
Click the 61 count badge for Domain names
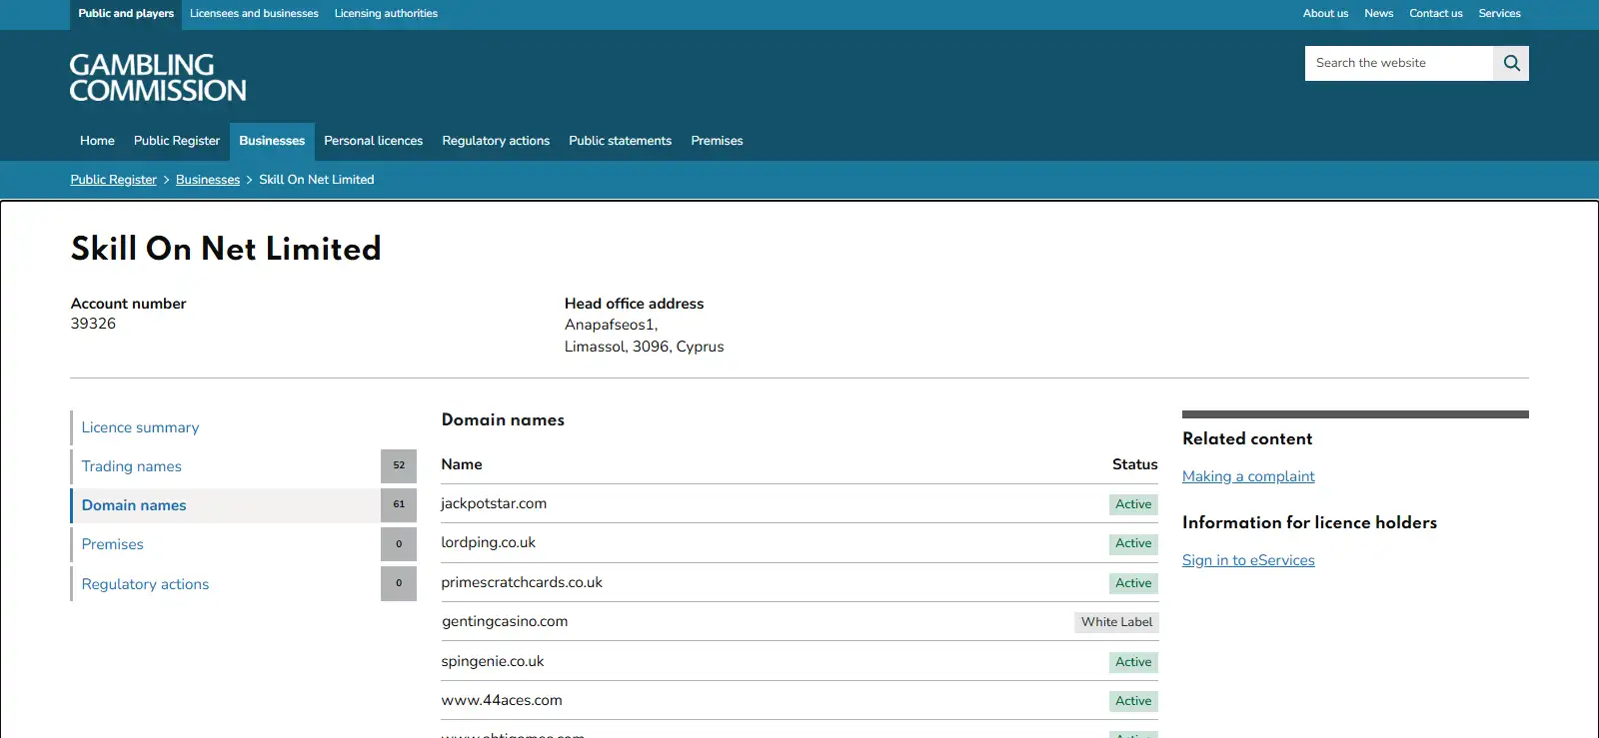pos(399,505)
